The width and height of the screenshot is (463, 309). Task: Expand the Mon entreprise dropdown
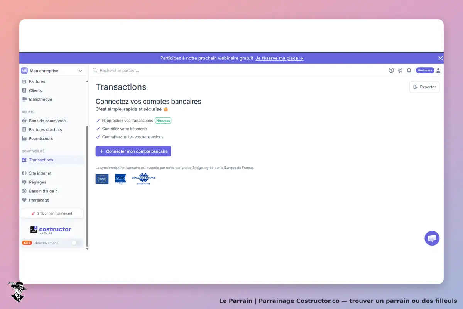[x=52, y=71]
